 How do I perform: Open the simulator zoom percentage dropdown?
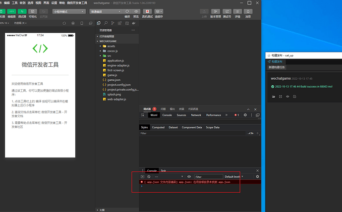point(4,23)
